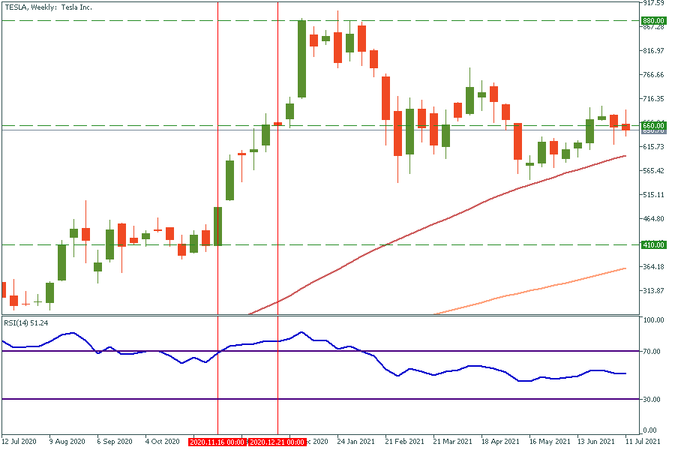
Task: Click the RSI(14) 51.24 indicator label
Action: pyautogui.click(x=25, y=323)
